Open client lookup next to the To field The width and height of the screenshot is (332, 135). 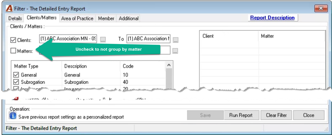[x=175, y=40]
